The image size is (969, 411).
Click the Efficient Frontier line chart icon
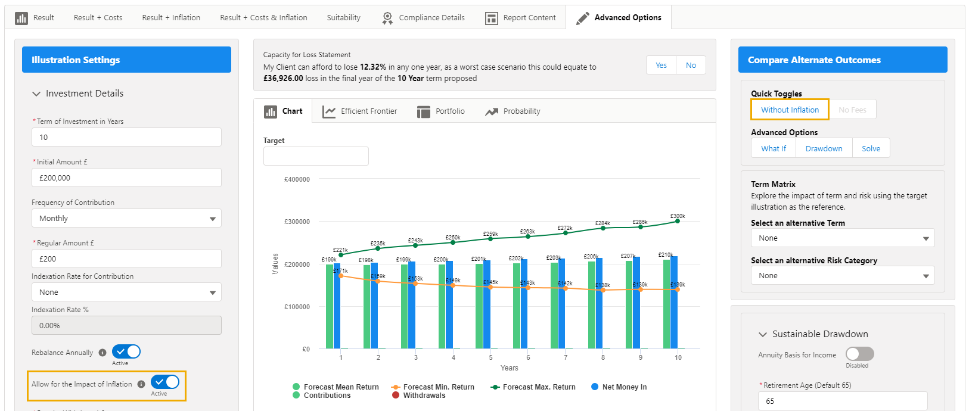coord(329,111)
